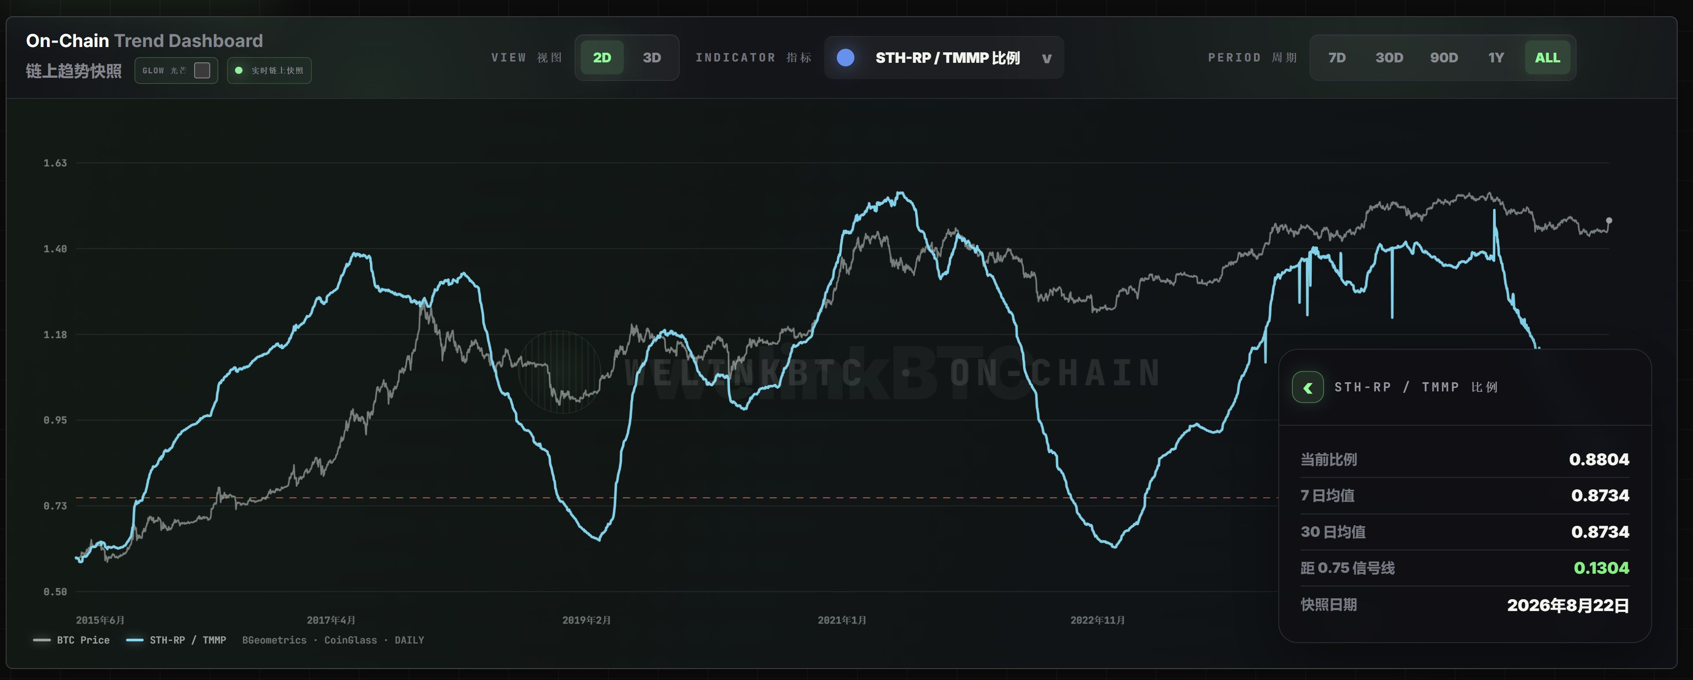Select the 7D period
The image size is (1693, 680).
click(x=1337, y=58)
